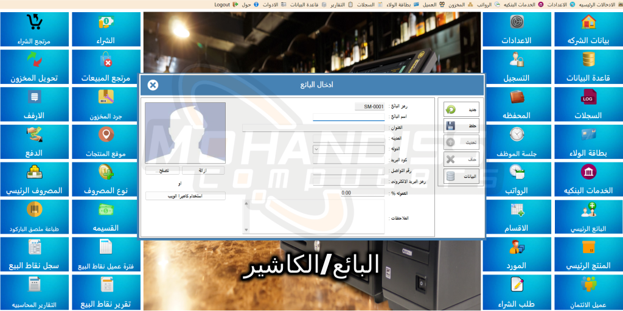
Task: Open Product Location tile (موقع المنتجات)
Action: click(x=106, y=142)
